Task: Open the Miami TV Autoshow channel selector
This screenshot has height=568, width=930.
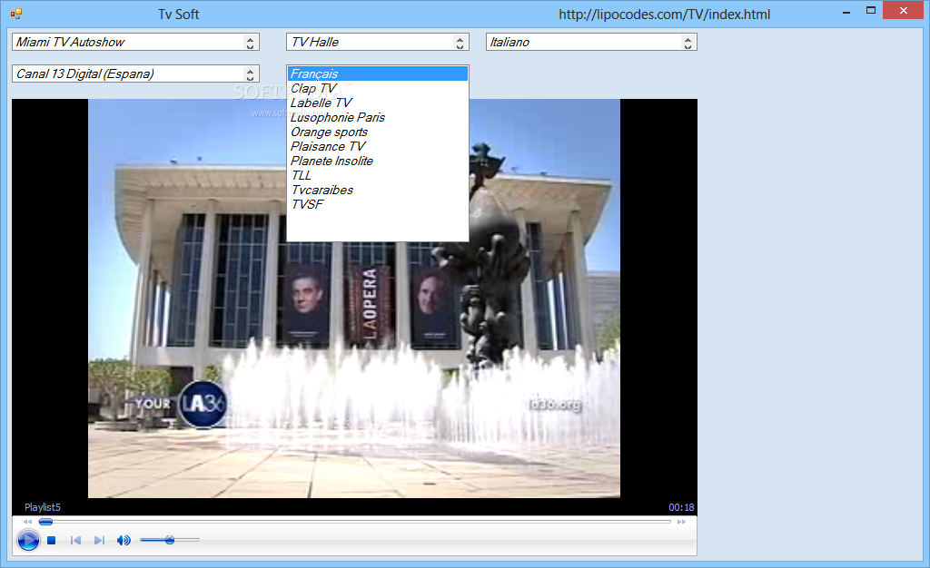Action: pyautogui.click(x=135, y=42)
